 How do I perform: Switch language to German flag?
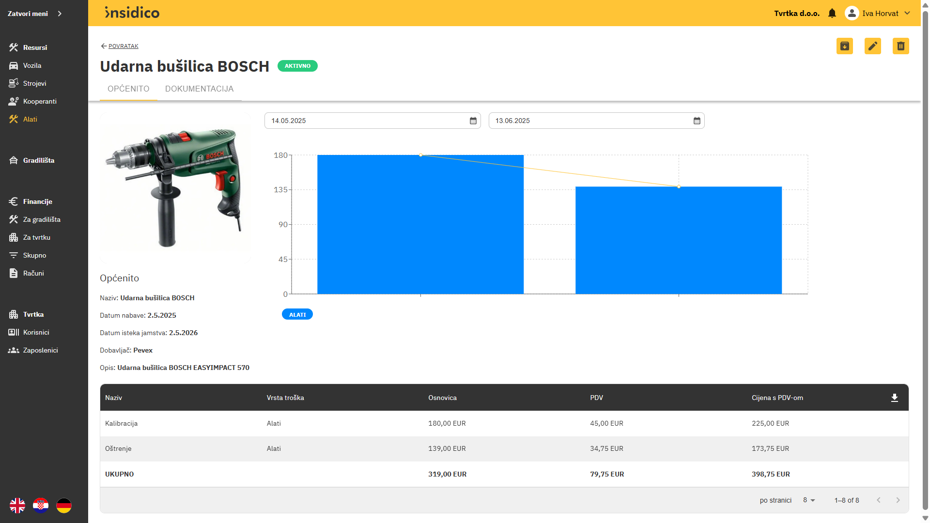(64, 506)
